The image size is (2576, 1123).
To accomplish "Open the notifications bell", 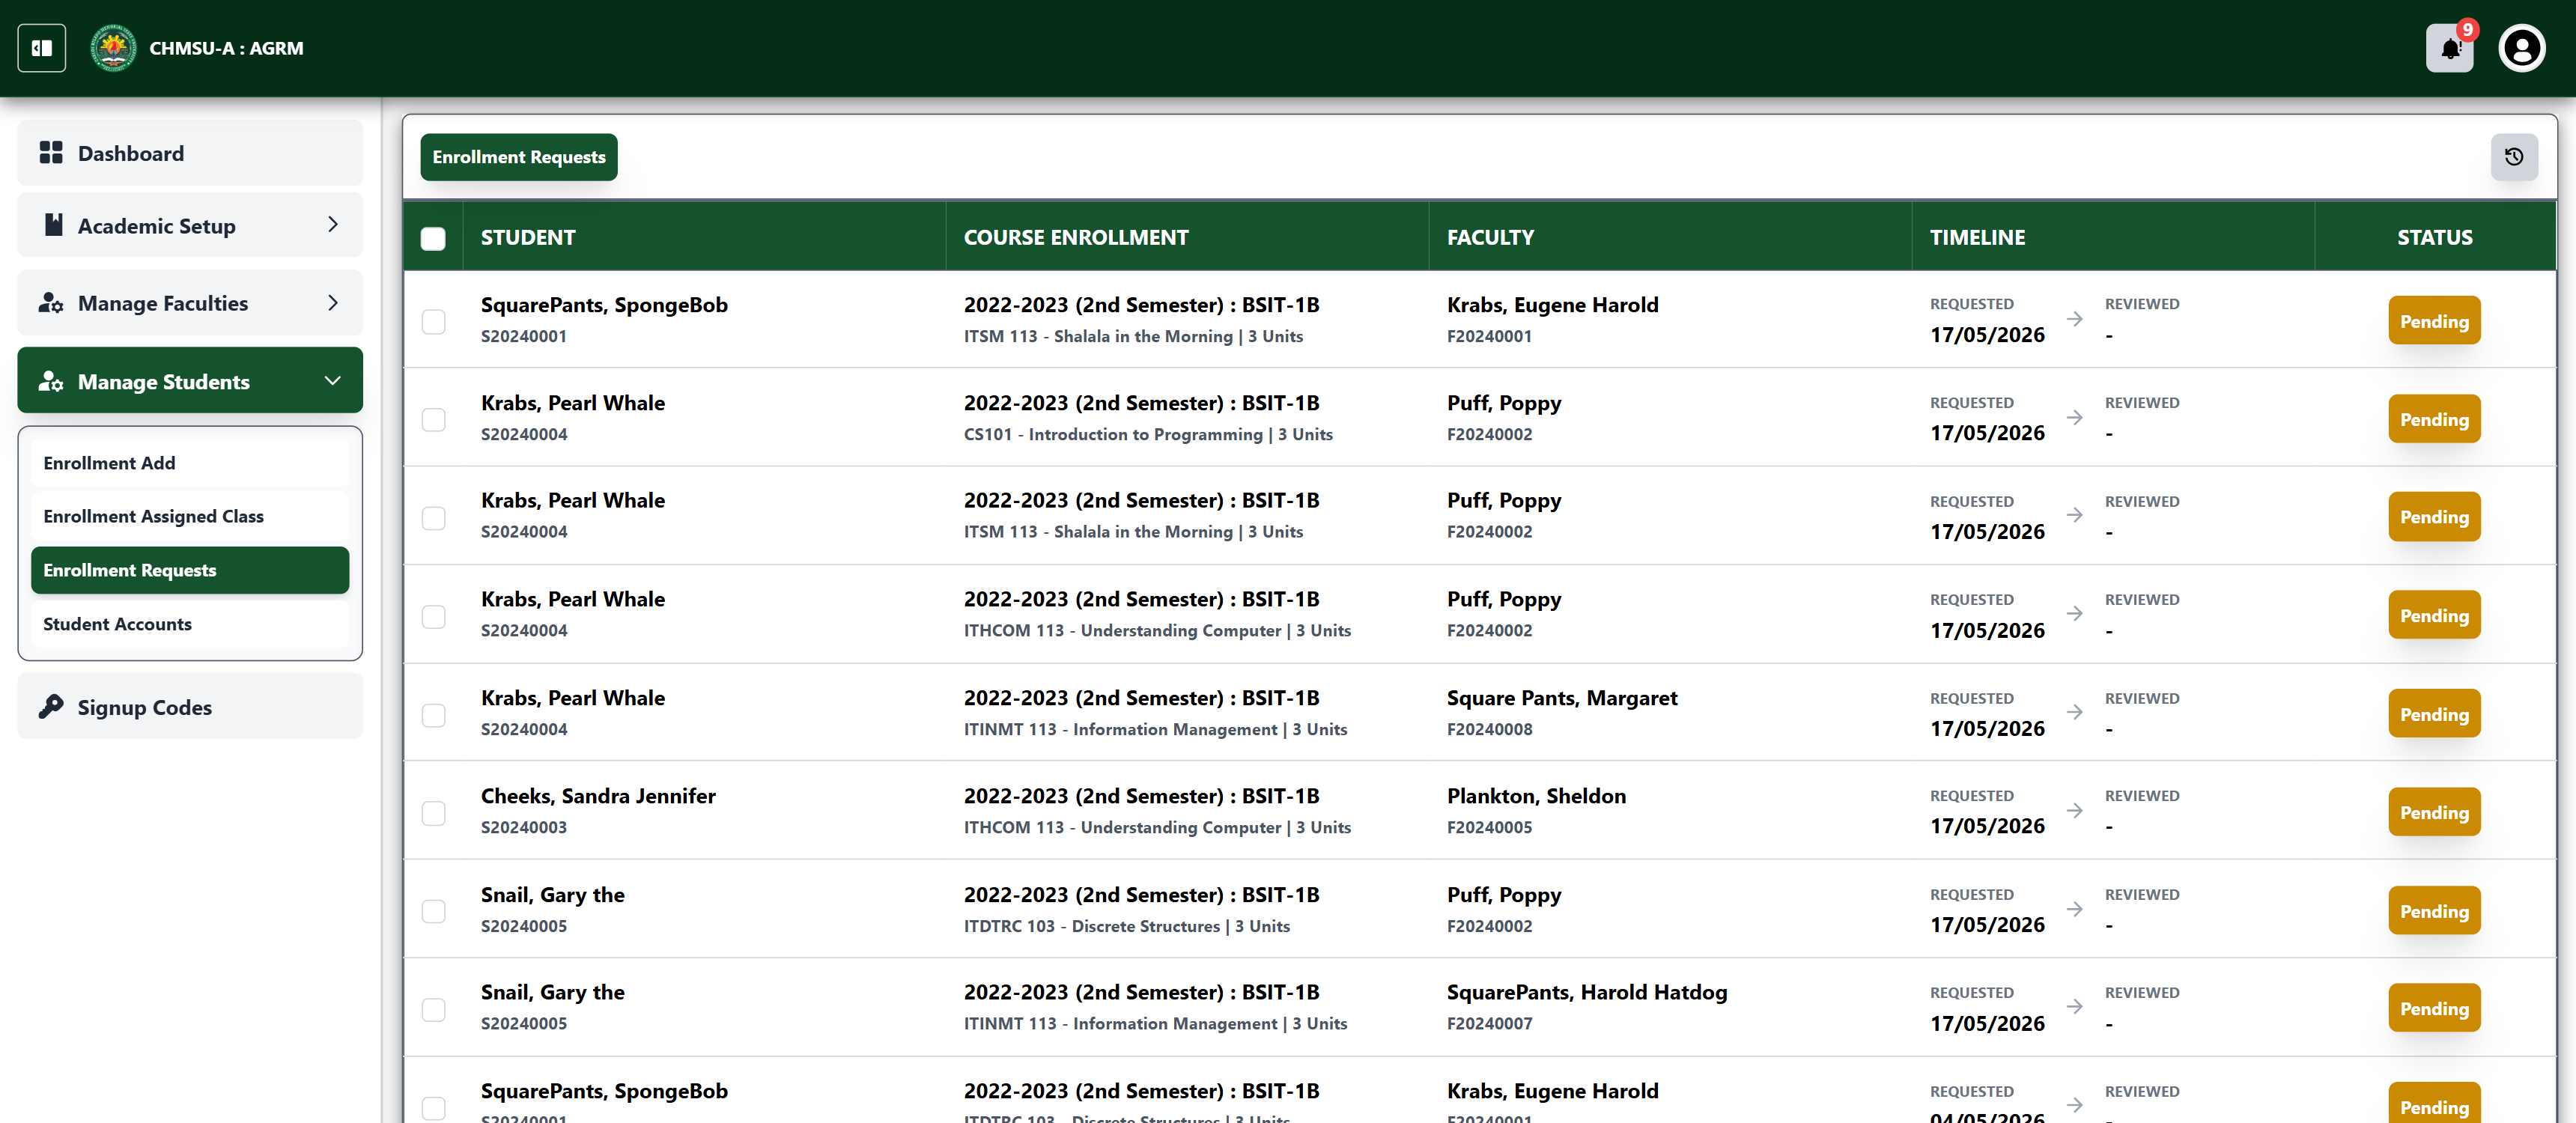I will pyautogui.click(x=2450, y=48).
